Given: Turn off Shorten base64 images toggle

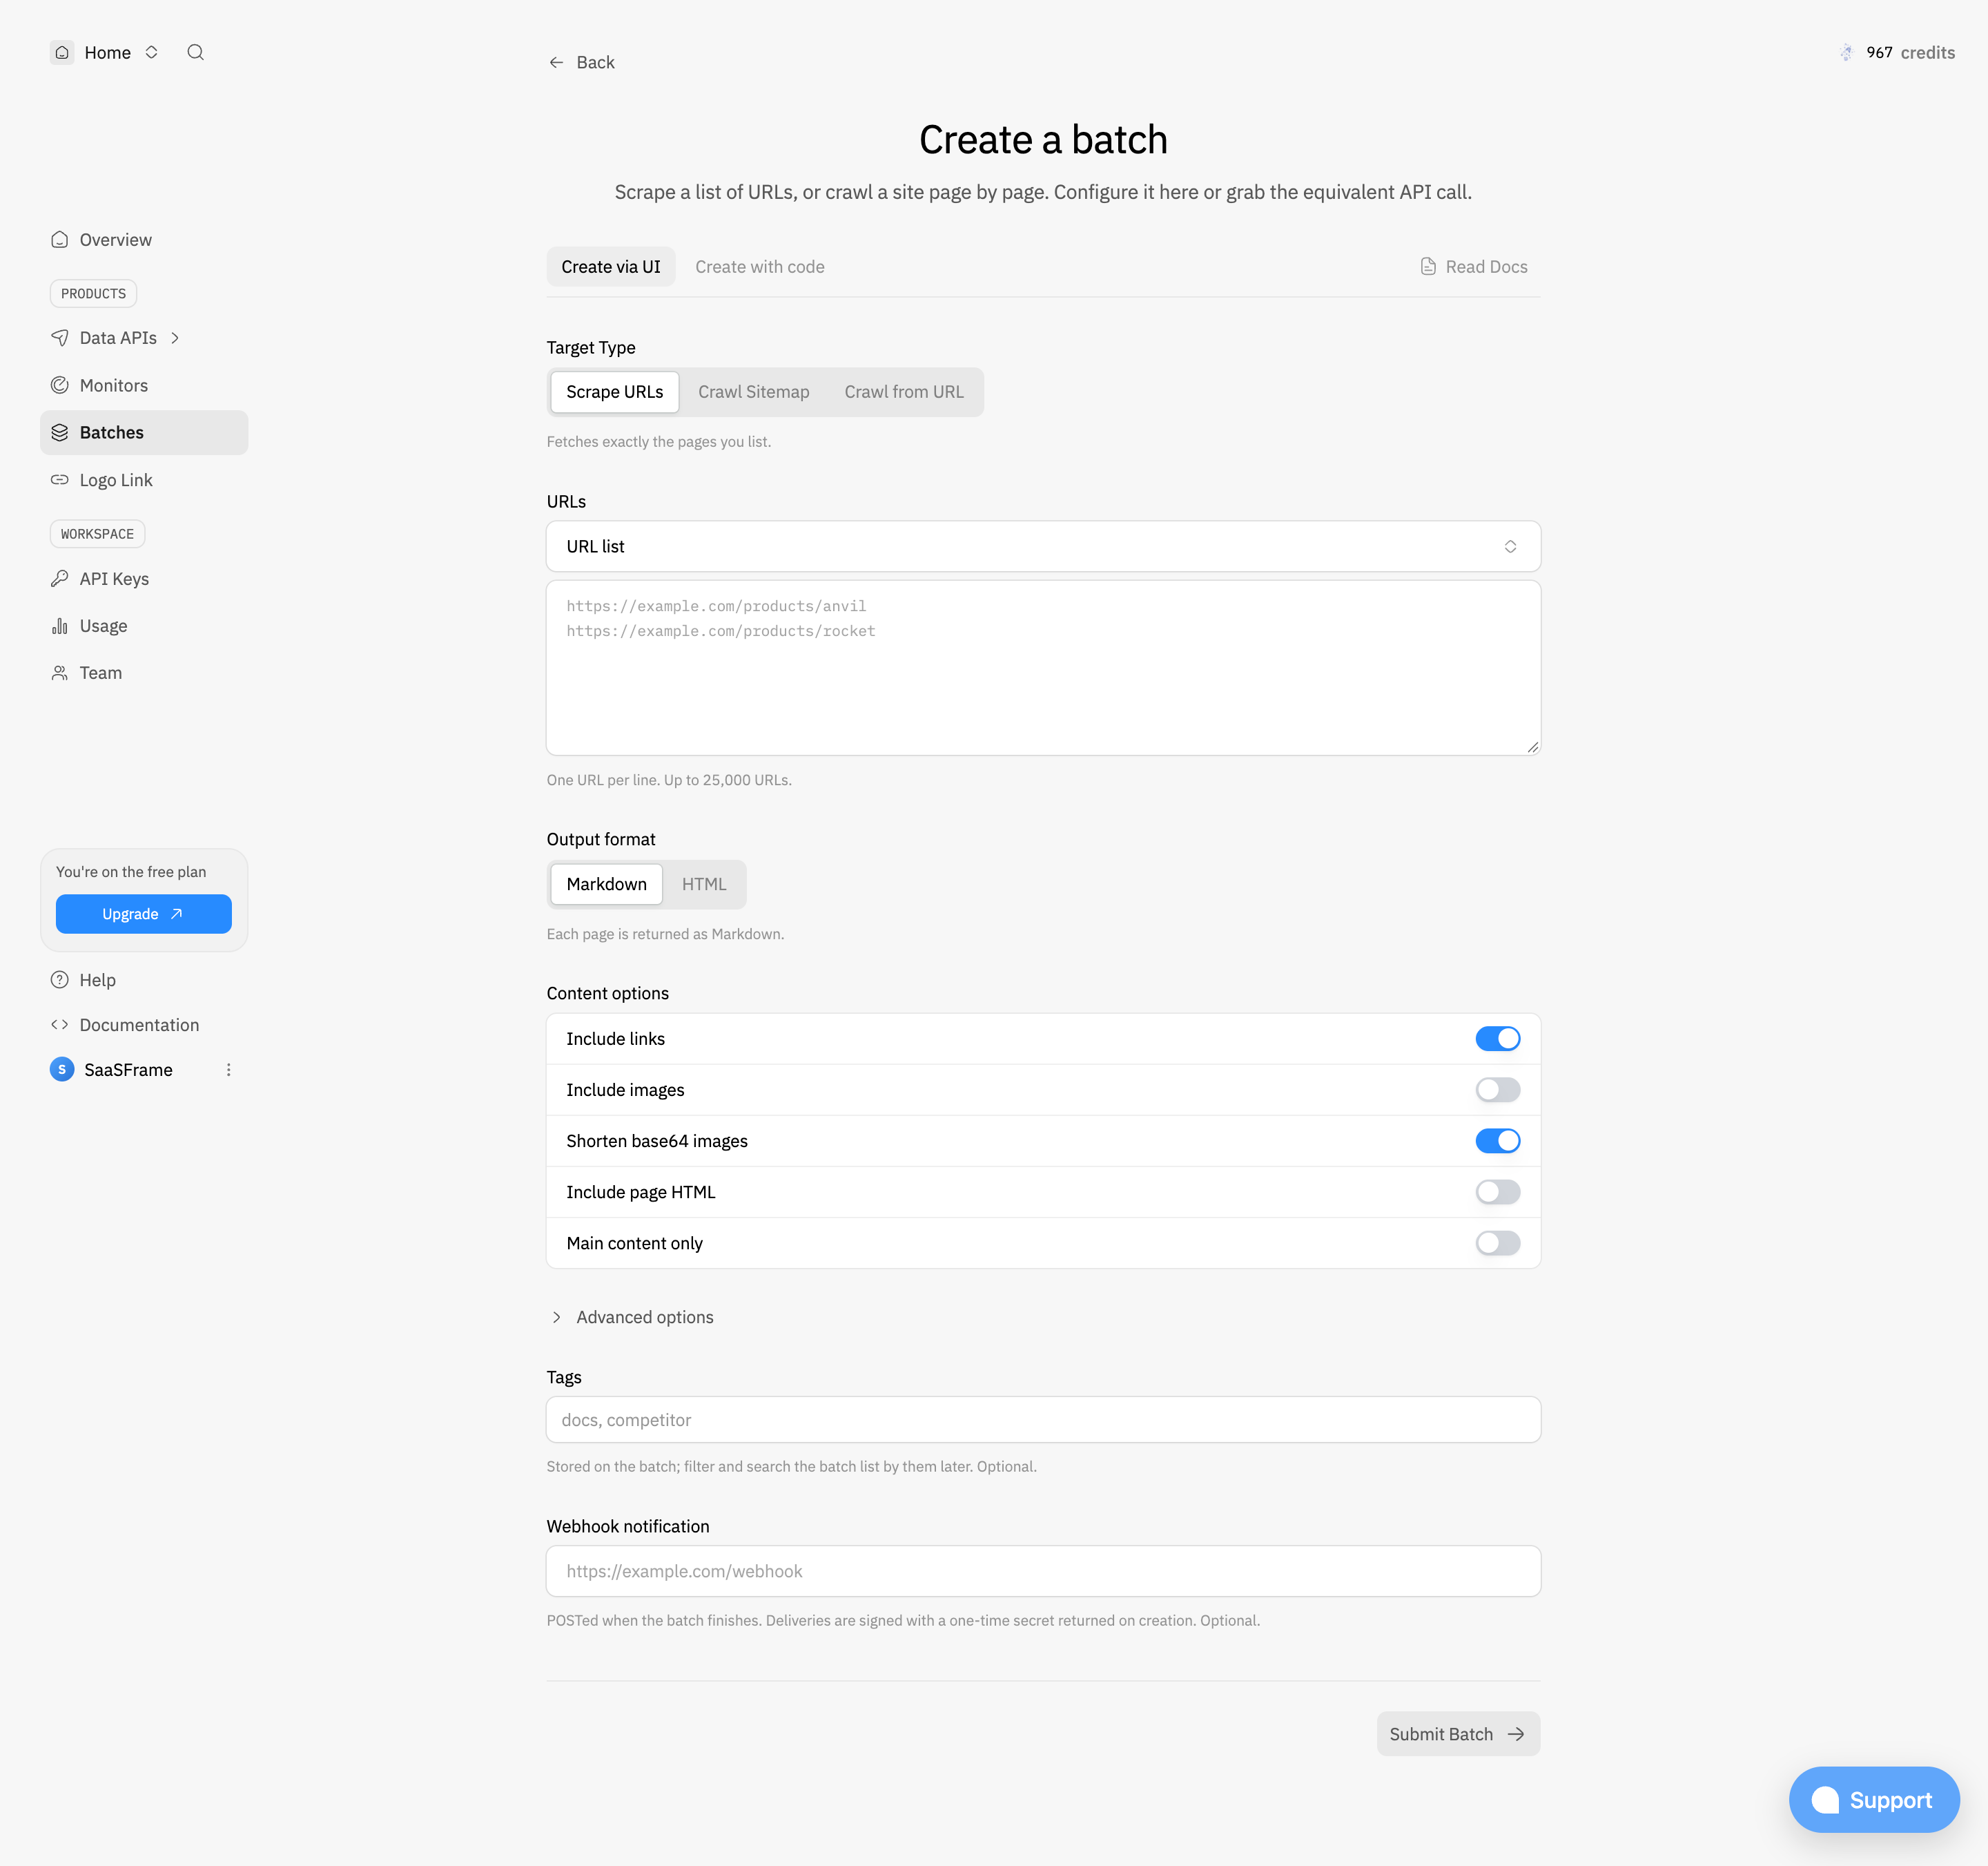Looking at the screenshot, I should [1498, 1141].
